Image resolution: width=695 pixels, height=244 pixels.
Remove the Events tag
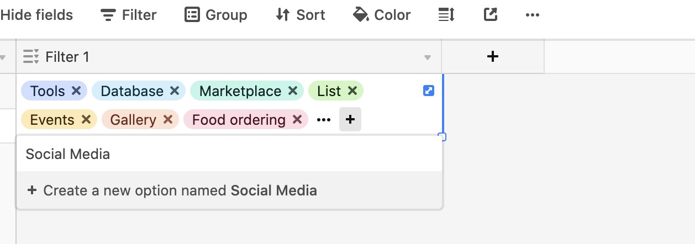pyautogui.click(x=86, y=119)
